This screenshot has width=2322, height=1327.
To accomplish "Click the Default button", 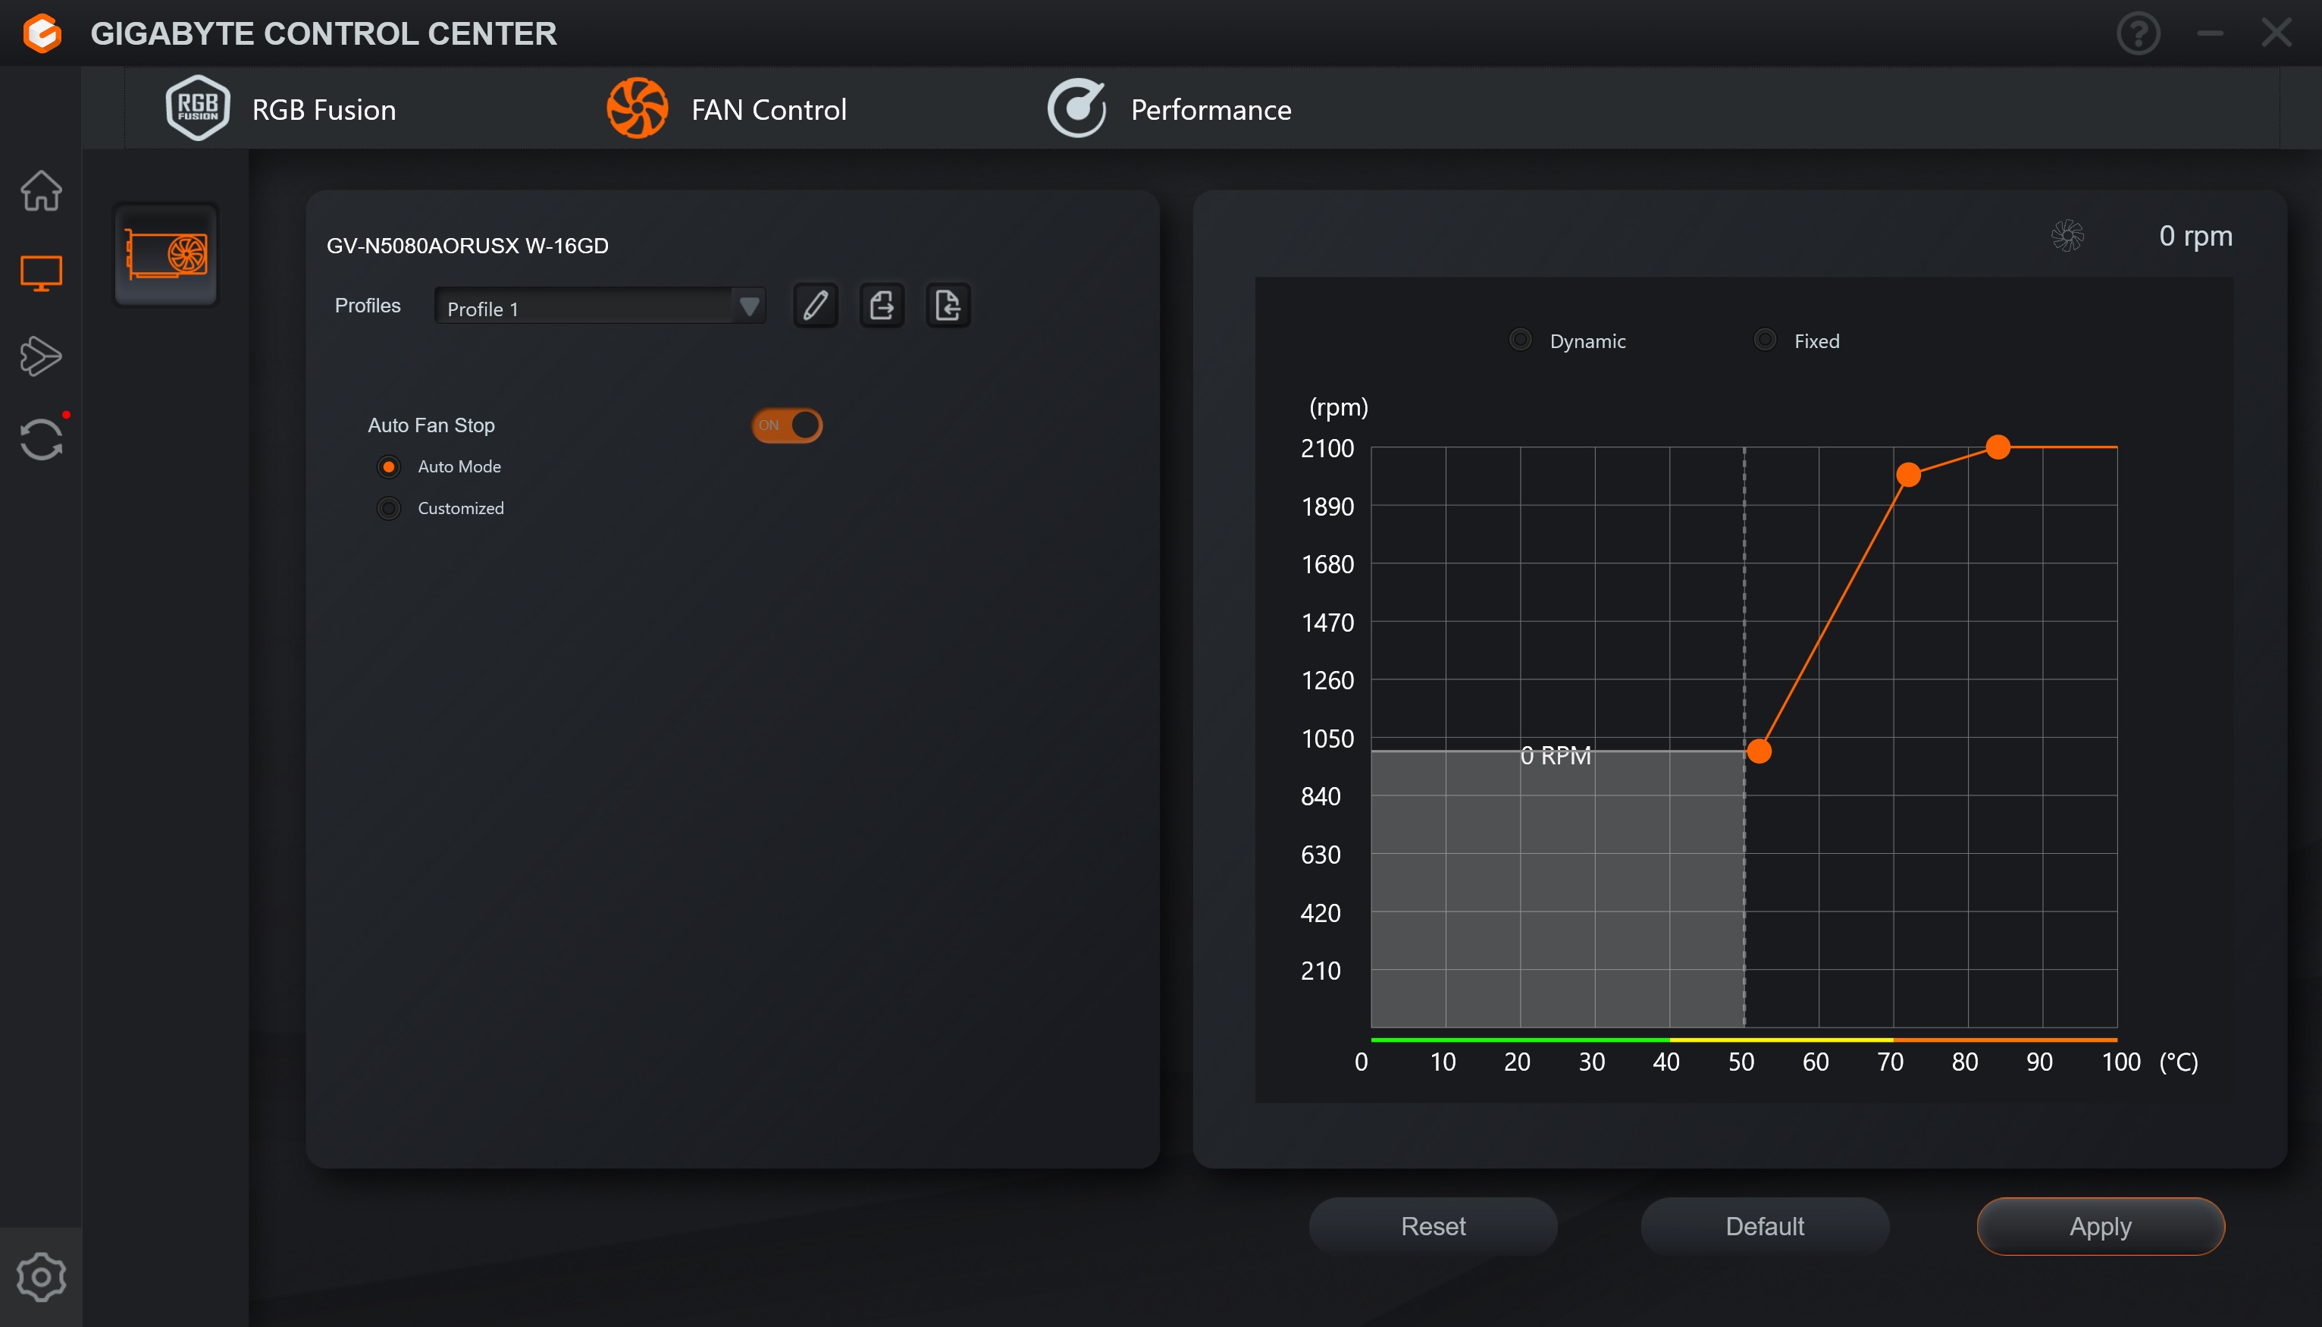I will click(x=1765, y=1226).
